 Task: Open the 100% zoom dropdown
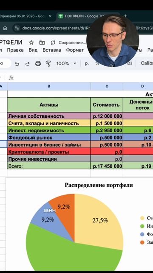tap(66, 64)
